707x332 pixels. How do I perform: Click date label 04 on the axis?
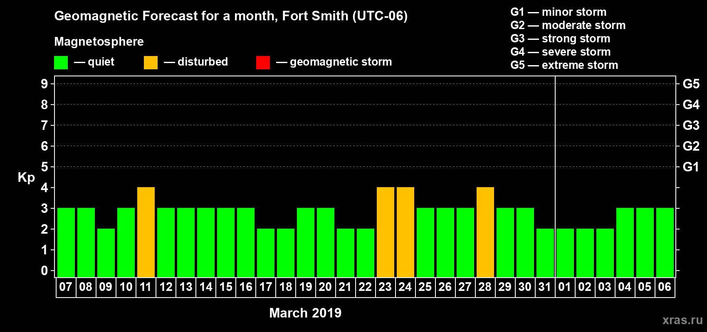pos(625,287)
